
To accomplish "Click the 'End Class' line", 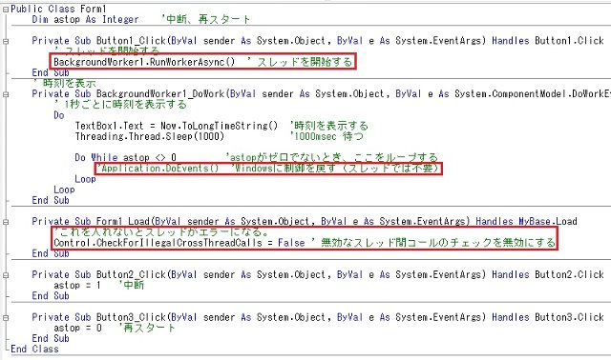I will [x=34, y=349].
